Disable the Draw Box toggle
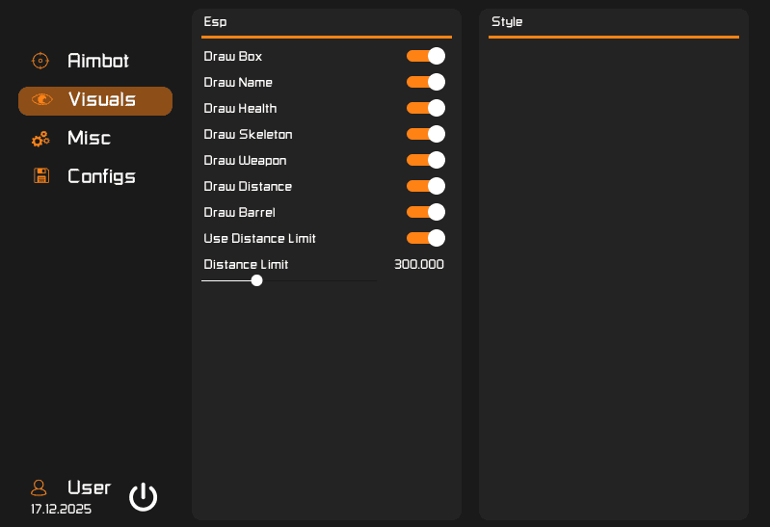 coord(425,56)
